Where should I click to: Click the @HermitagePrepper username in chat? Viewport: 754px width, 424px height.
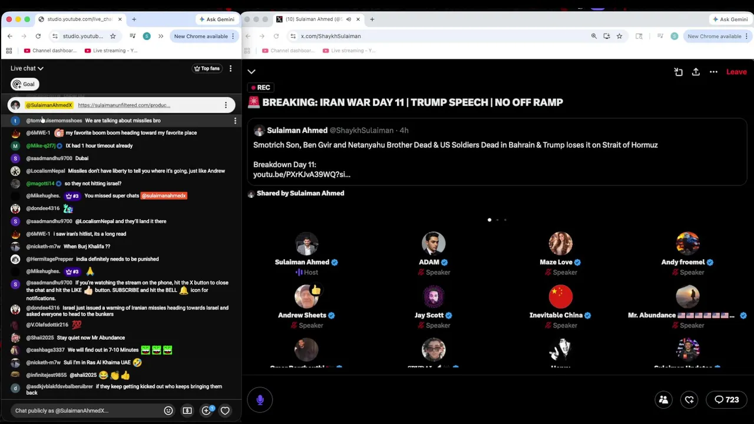(49, 259)
